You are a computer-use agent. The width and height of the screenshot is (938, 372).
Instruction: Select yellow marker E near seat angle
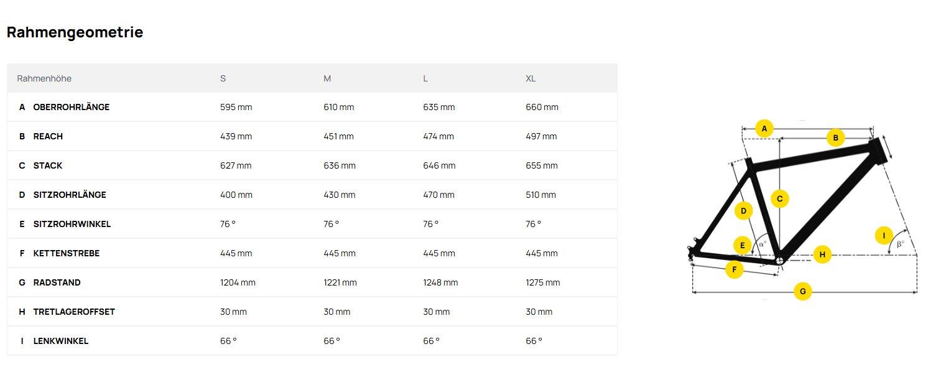[x=742, y=246]
